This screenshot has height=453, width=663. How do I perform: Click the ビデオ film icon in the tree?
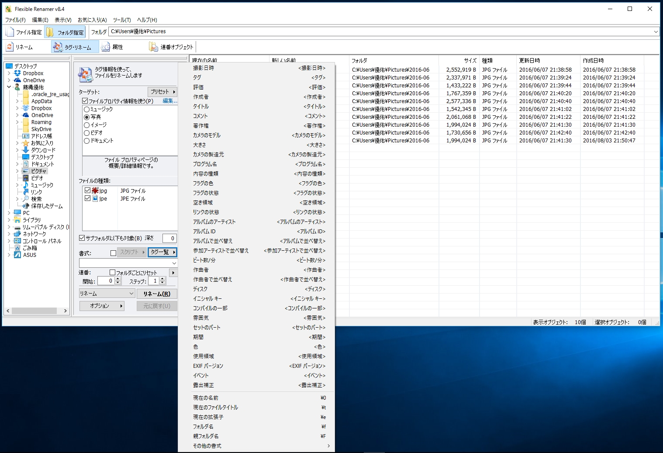[x=26, y=178]
